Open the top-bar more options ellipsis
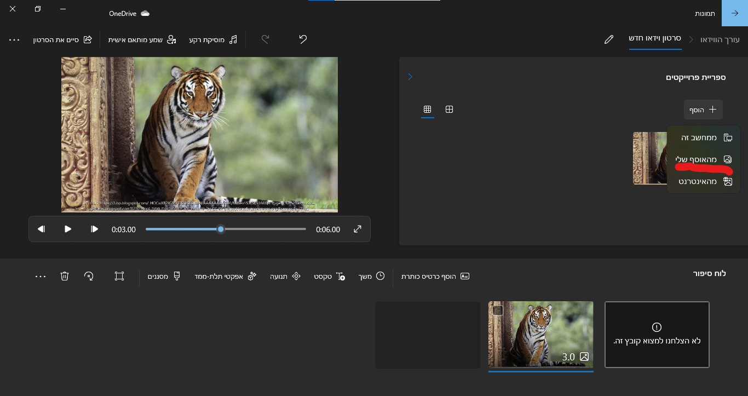This screenshot has height=396, width=748. point(14,39)
